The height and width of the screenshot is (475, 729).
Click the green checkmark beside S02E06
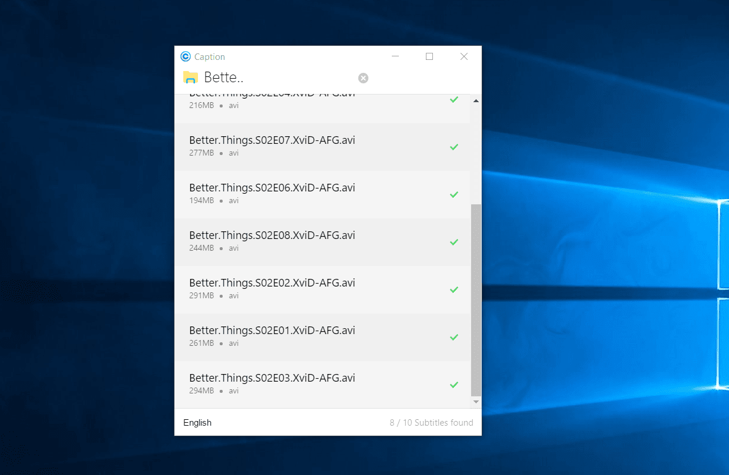pyautogui.click(x=453, y=194)
